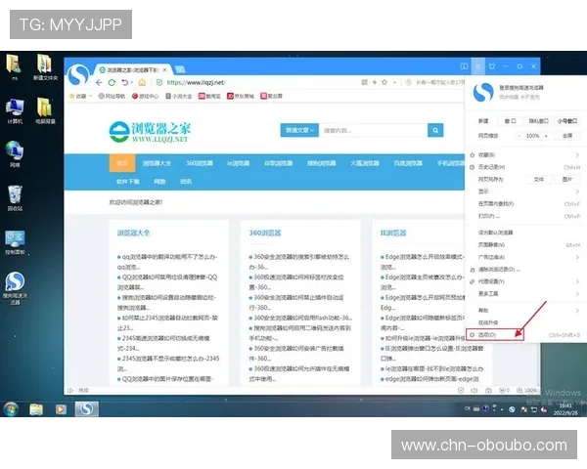The height and width of the screenshot is (469, 587).
Task: Open the 新建文件夹 desktop folder icon
Action: click(45, 67)
